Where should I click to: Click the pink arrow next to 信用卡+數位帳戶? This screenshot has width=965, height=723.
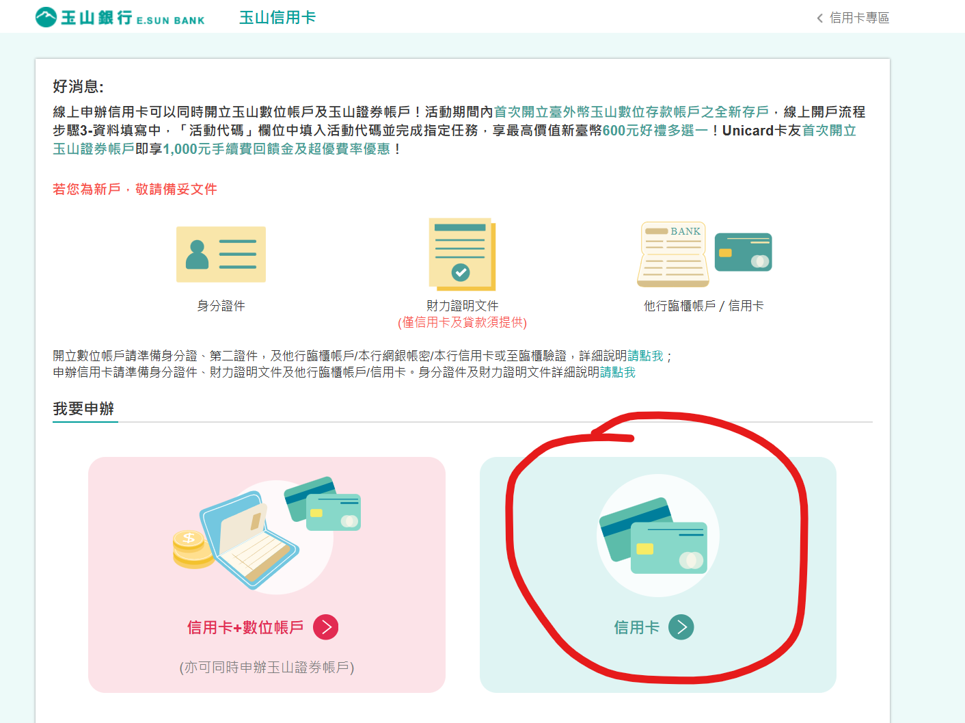click(x=326, y=627)
